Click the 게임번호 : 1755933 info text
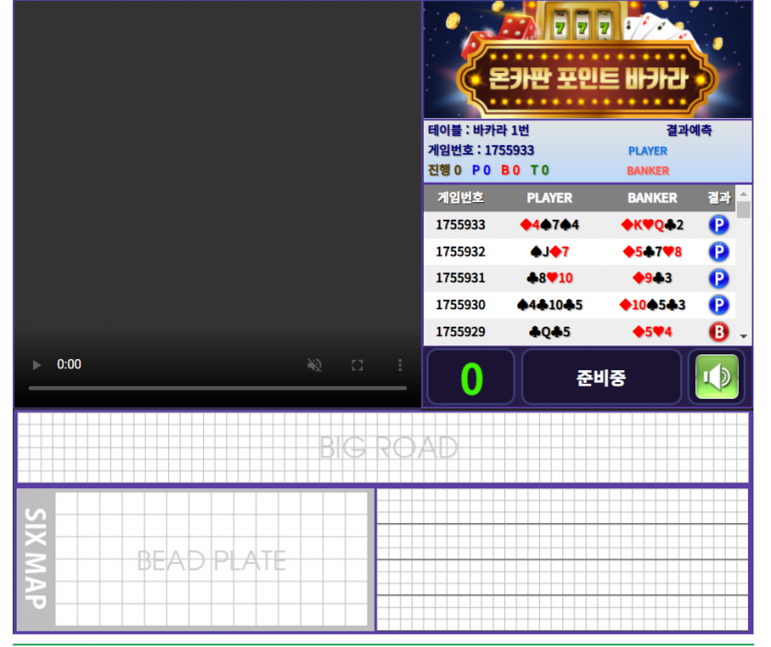The height and width of the screenshot is (647, 771). click(x=480, y=150)
